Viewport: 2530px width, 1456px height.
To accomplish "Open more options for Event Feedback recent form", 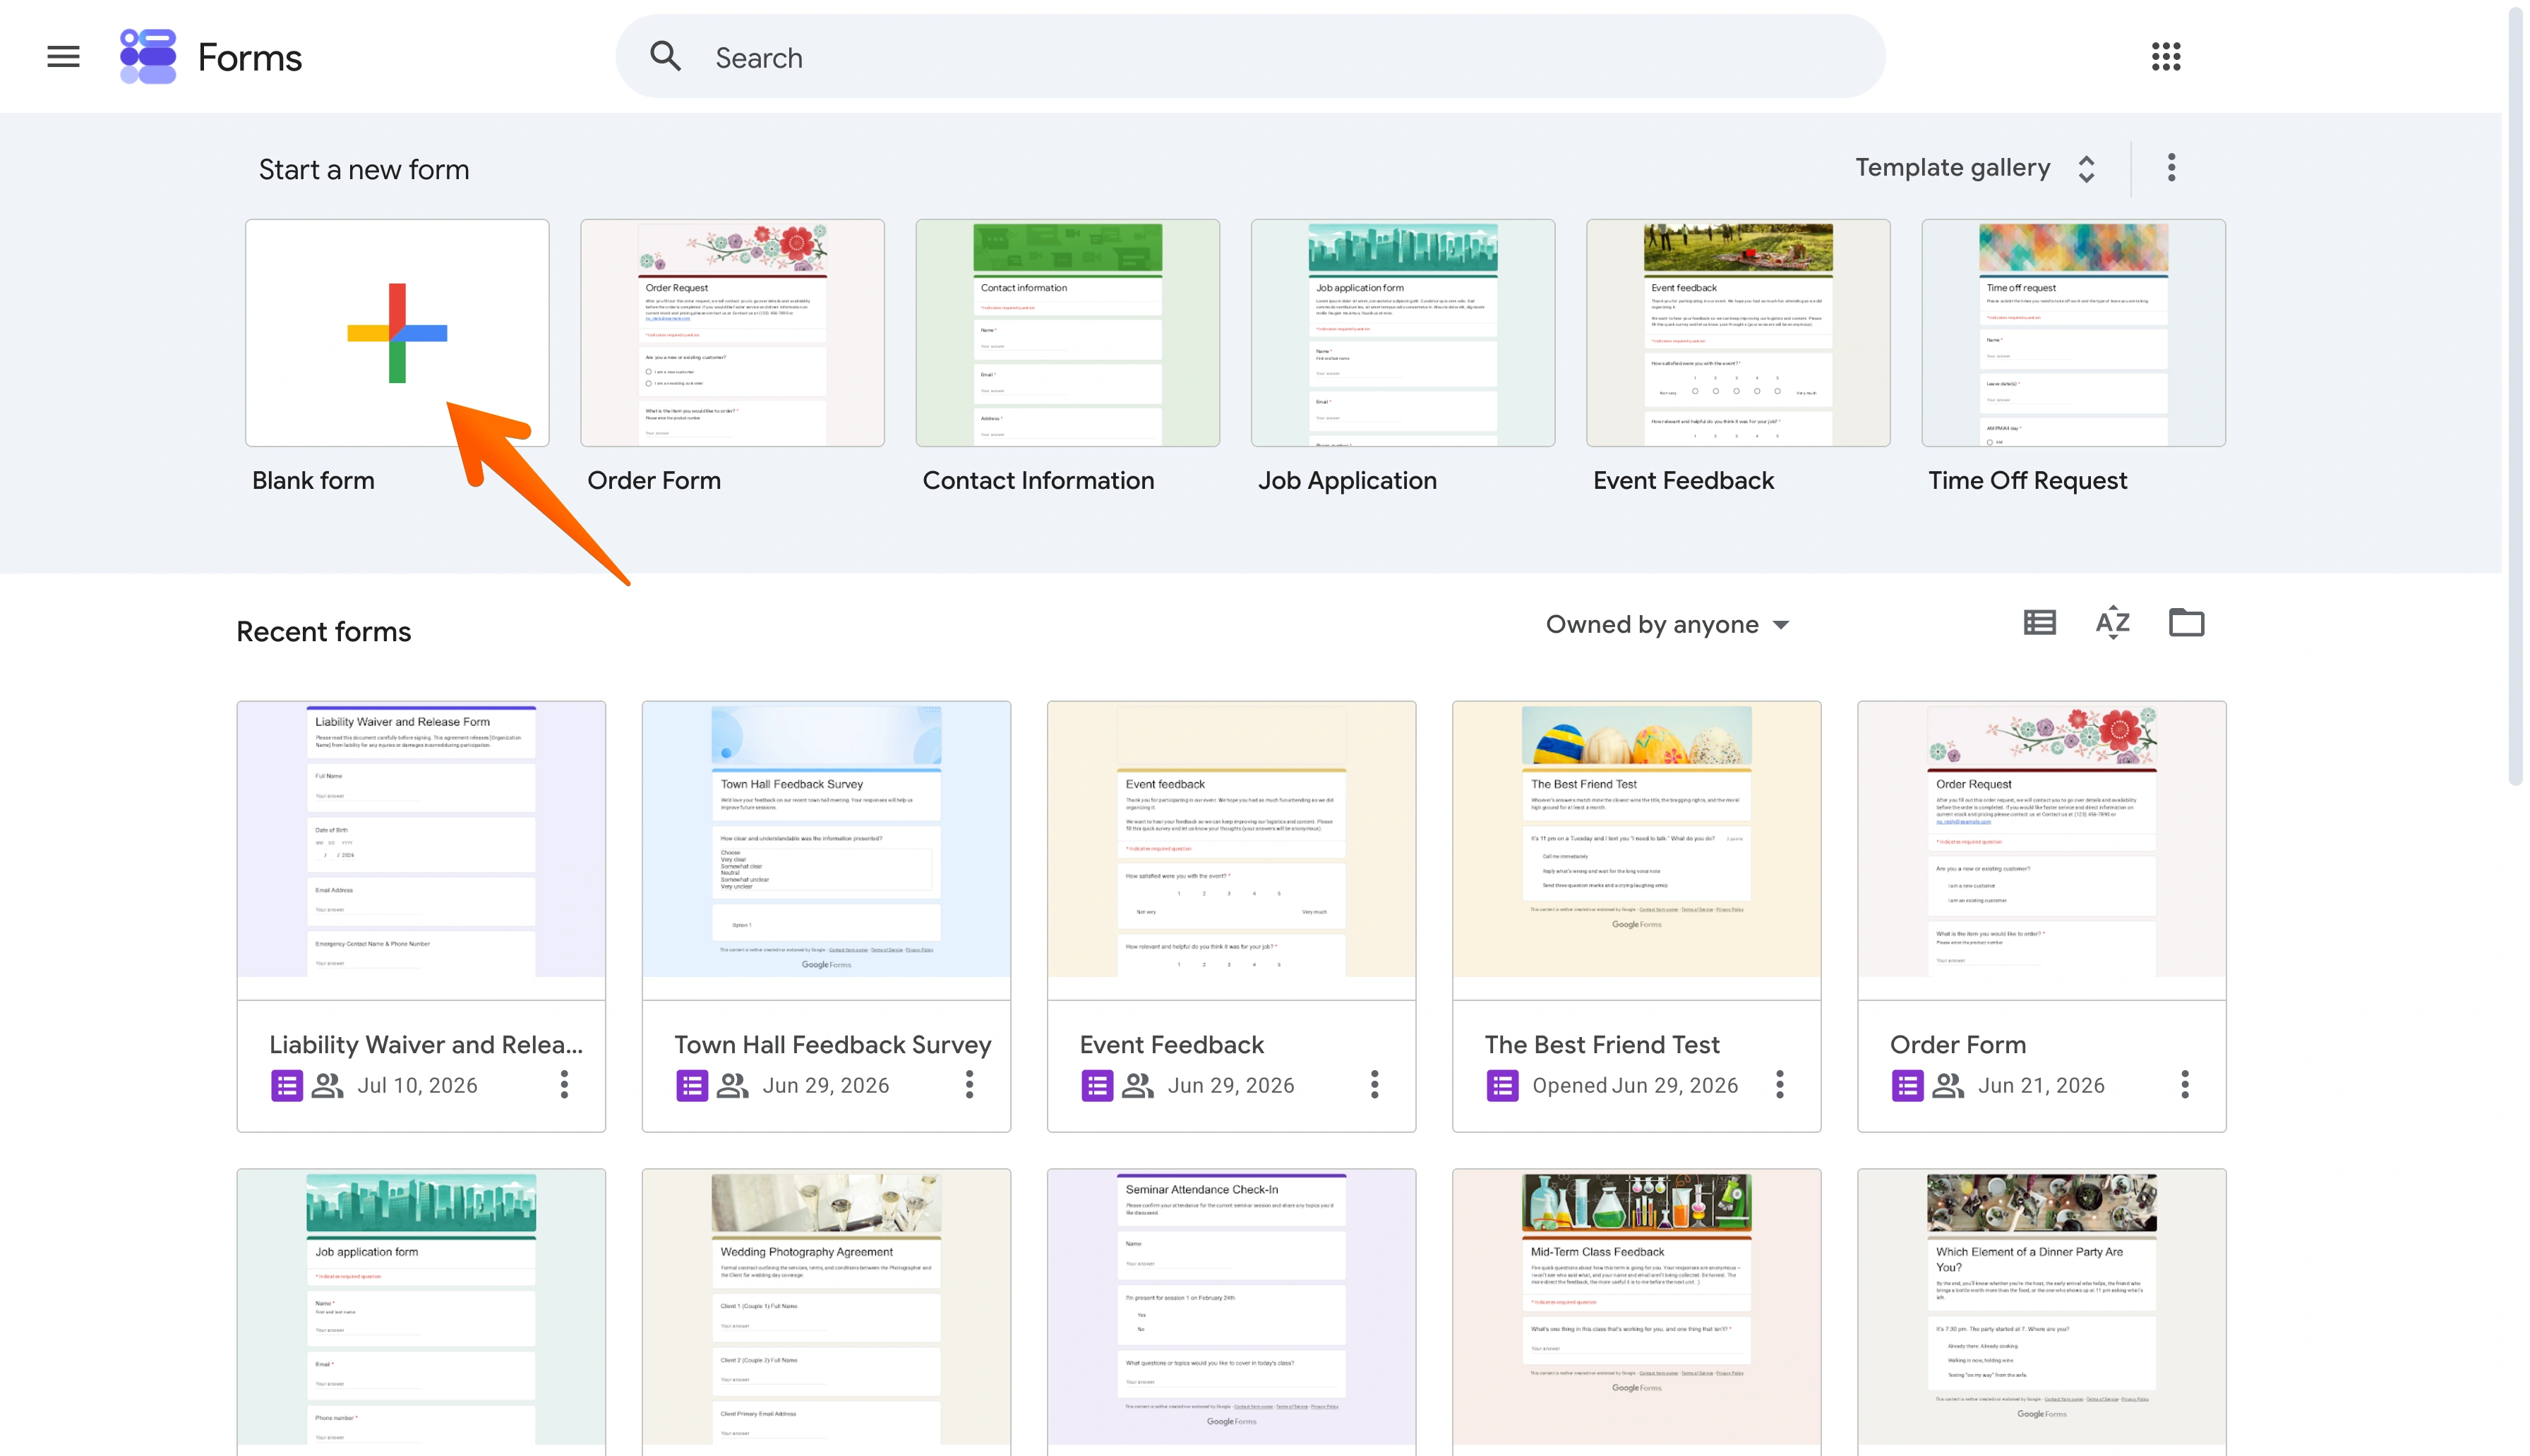I will click(x=1374, y=1085).
